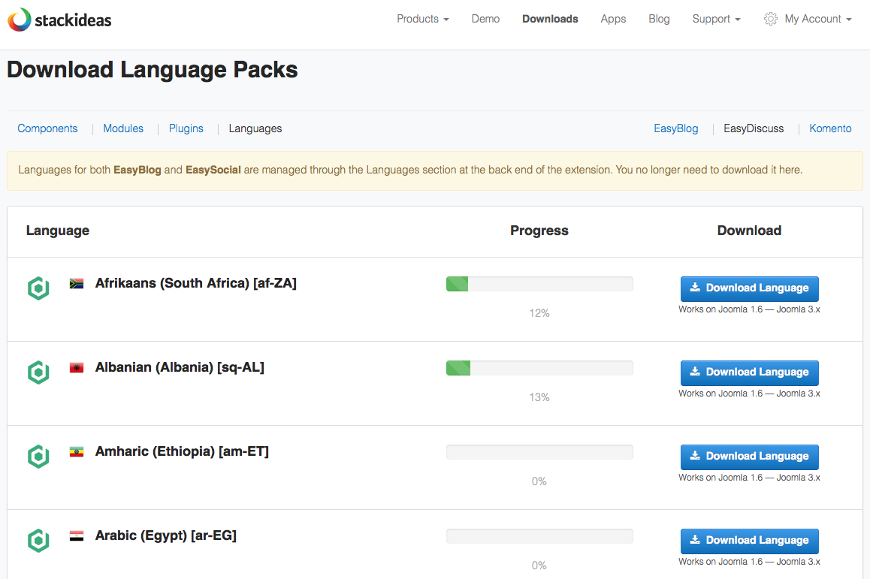Click the Amharic (Ethiopia) [am-ET] text

coord(182,451)
